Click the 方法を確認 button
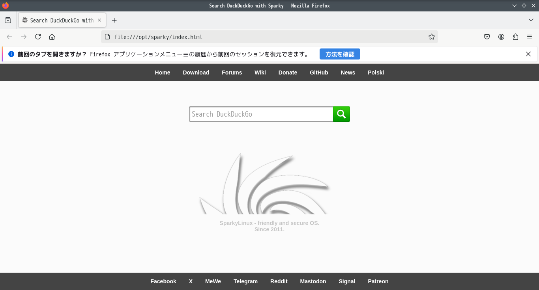The height and width of the screenshot is (290, 539). 340,54
